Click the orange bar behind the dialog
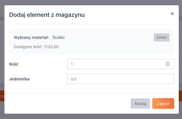This screenshot has width=182, height=119. [2, 96]
